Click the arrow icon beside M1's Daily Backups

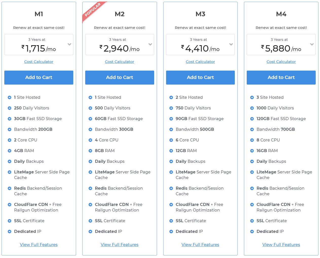10,161
